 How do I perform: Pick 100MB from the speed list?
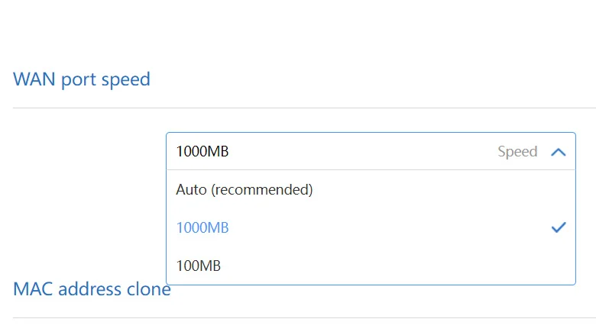199,266
